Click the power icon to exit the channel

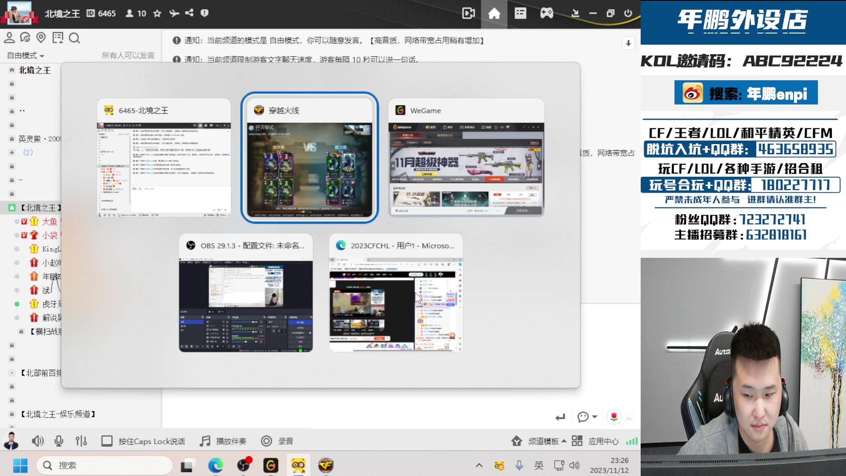coord(628,13)
